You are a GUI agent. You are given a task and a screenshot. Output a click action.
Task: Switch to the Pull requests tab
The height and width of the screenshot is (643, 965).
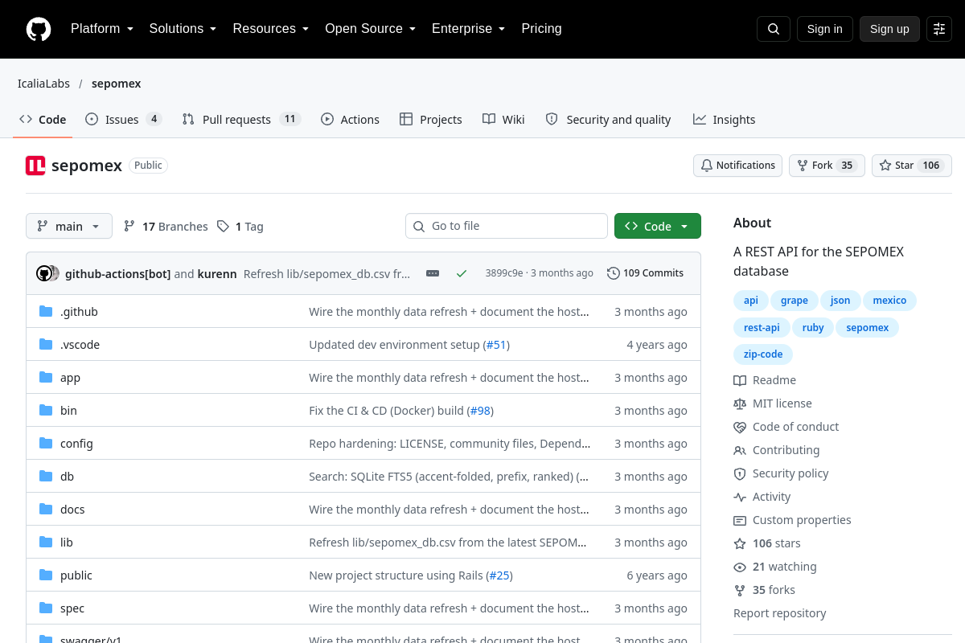pyautogui.click(x=241, y=120)
